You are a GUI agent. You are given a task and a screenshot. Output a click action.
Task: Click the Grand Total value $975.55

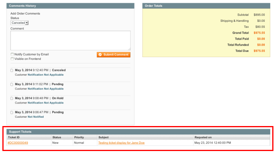coord(259,33)
